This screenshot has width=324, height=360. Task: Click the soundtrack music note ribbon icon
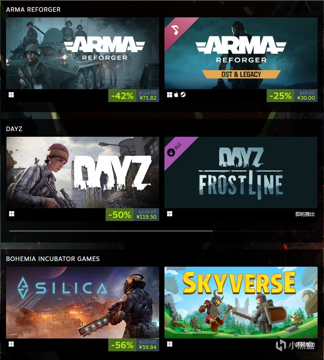pos(175,30)
